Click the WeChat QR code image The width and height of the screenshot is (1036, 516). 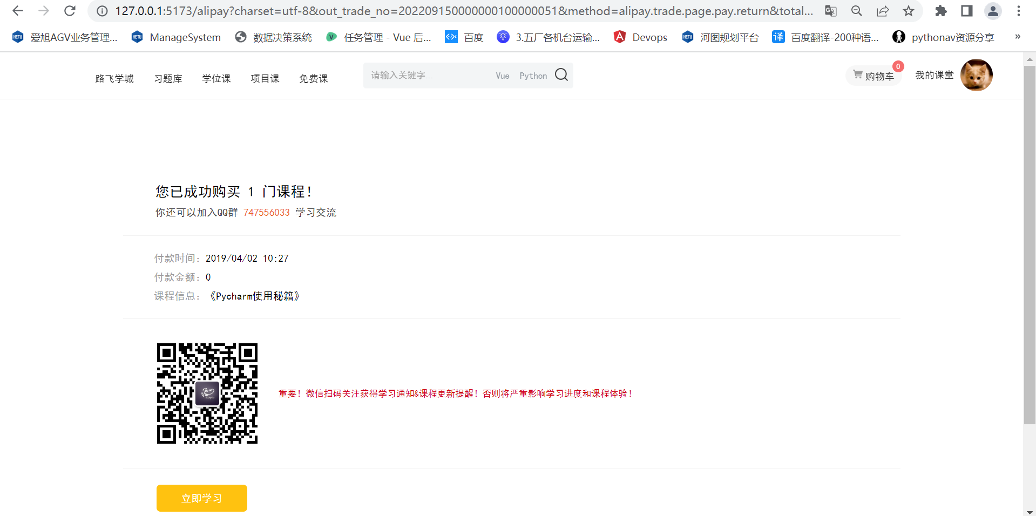pyautogui.click(x=207, y=393)
